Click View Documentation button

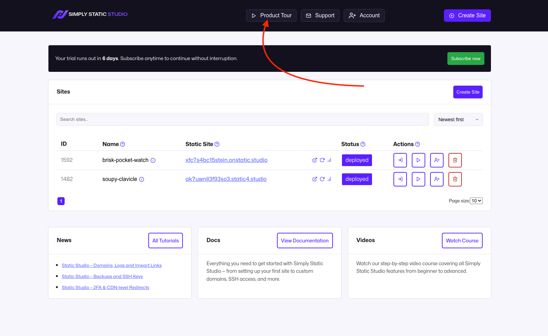[305, 241]
